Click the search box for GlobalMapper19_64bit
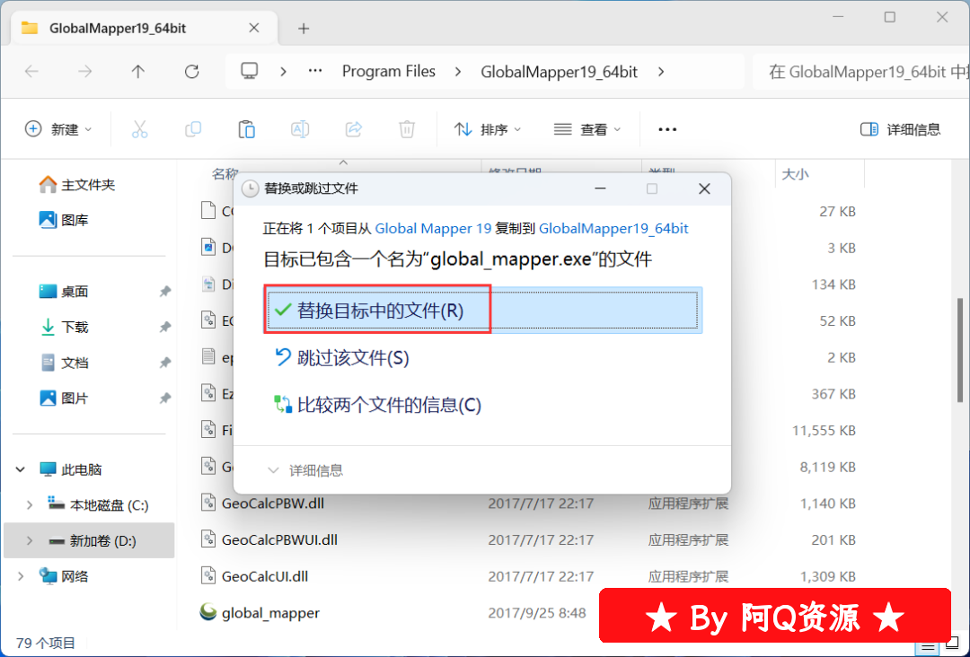 861,72
